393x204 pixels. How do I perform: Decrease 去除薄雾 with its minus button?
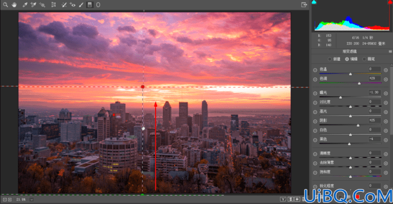[x=315, y=163]
